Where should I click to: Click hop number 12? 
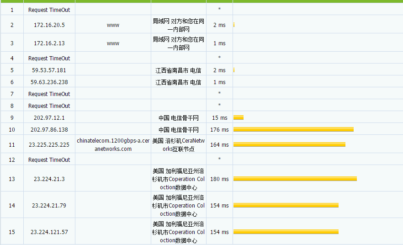12,160
